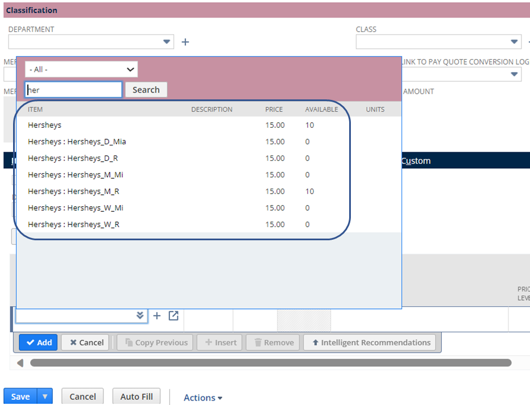Select Hersheys : Hersheys_W_R item

(209, 224)
